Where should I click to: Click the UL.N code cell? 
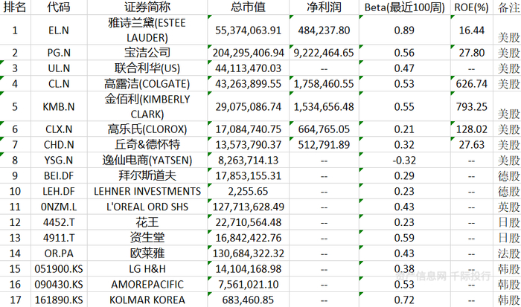(59, 68)
